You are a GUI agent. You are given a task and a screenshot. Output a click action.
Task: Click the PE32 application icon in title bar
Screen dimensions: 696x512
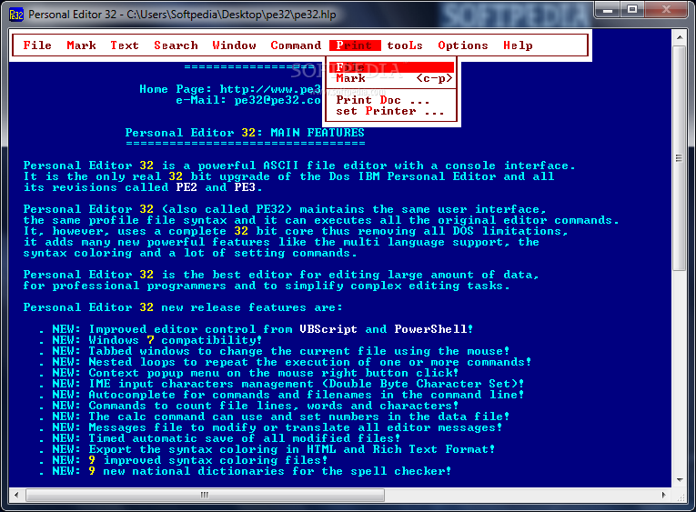[16, 15]
